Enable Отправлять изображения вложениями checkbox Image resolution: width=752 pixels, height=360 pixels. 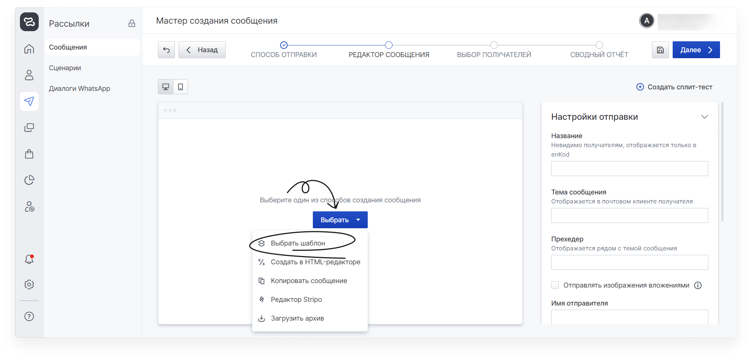pyautogui.click(x=555, y=285)
